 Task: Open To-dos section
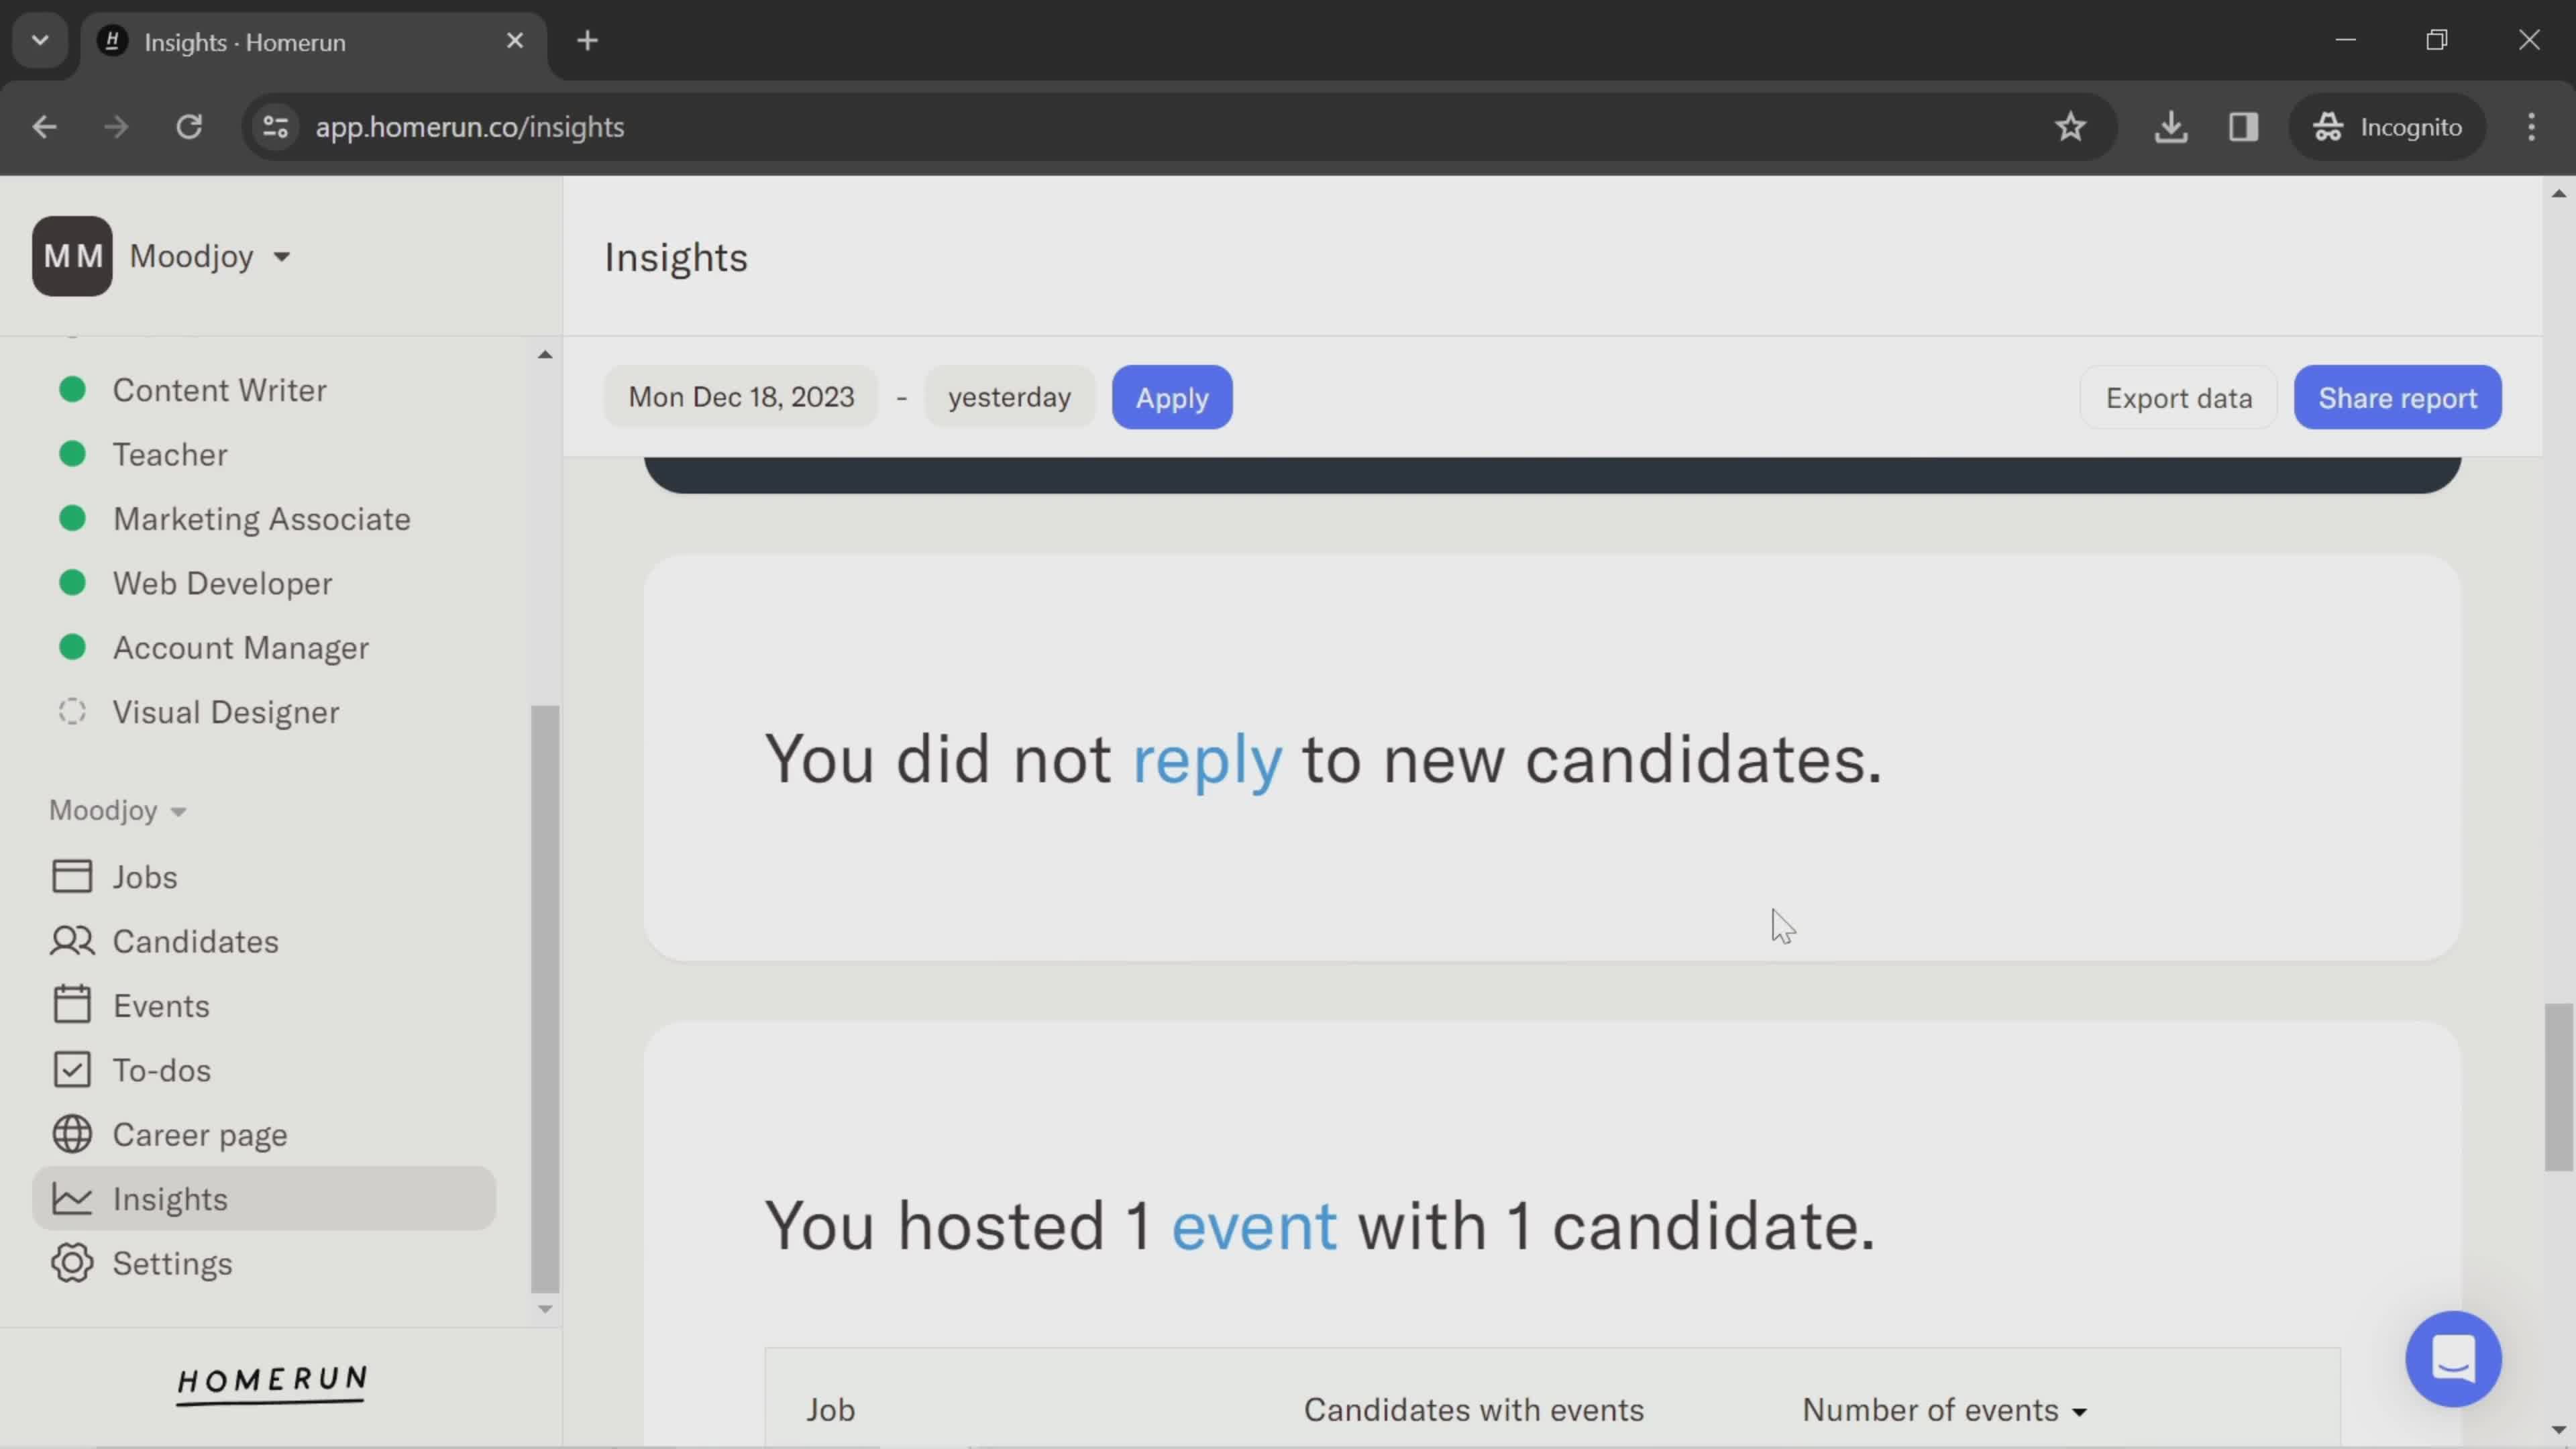pos(161,1069)
